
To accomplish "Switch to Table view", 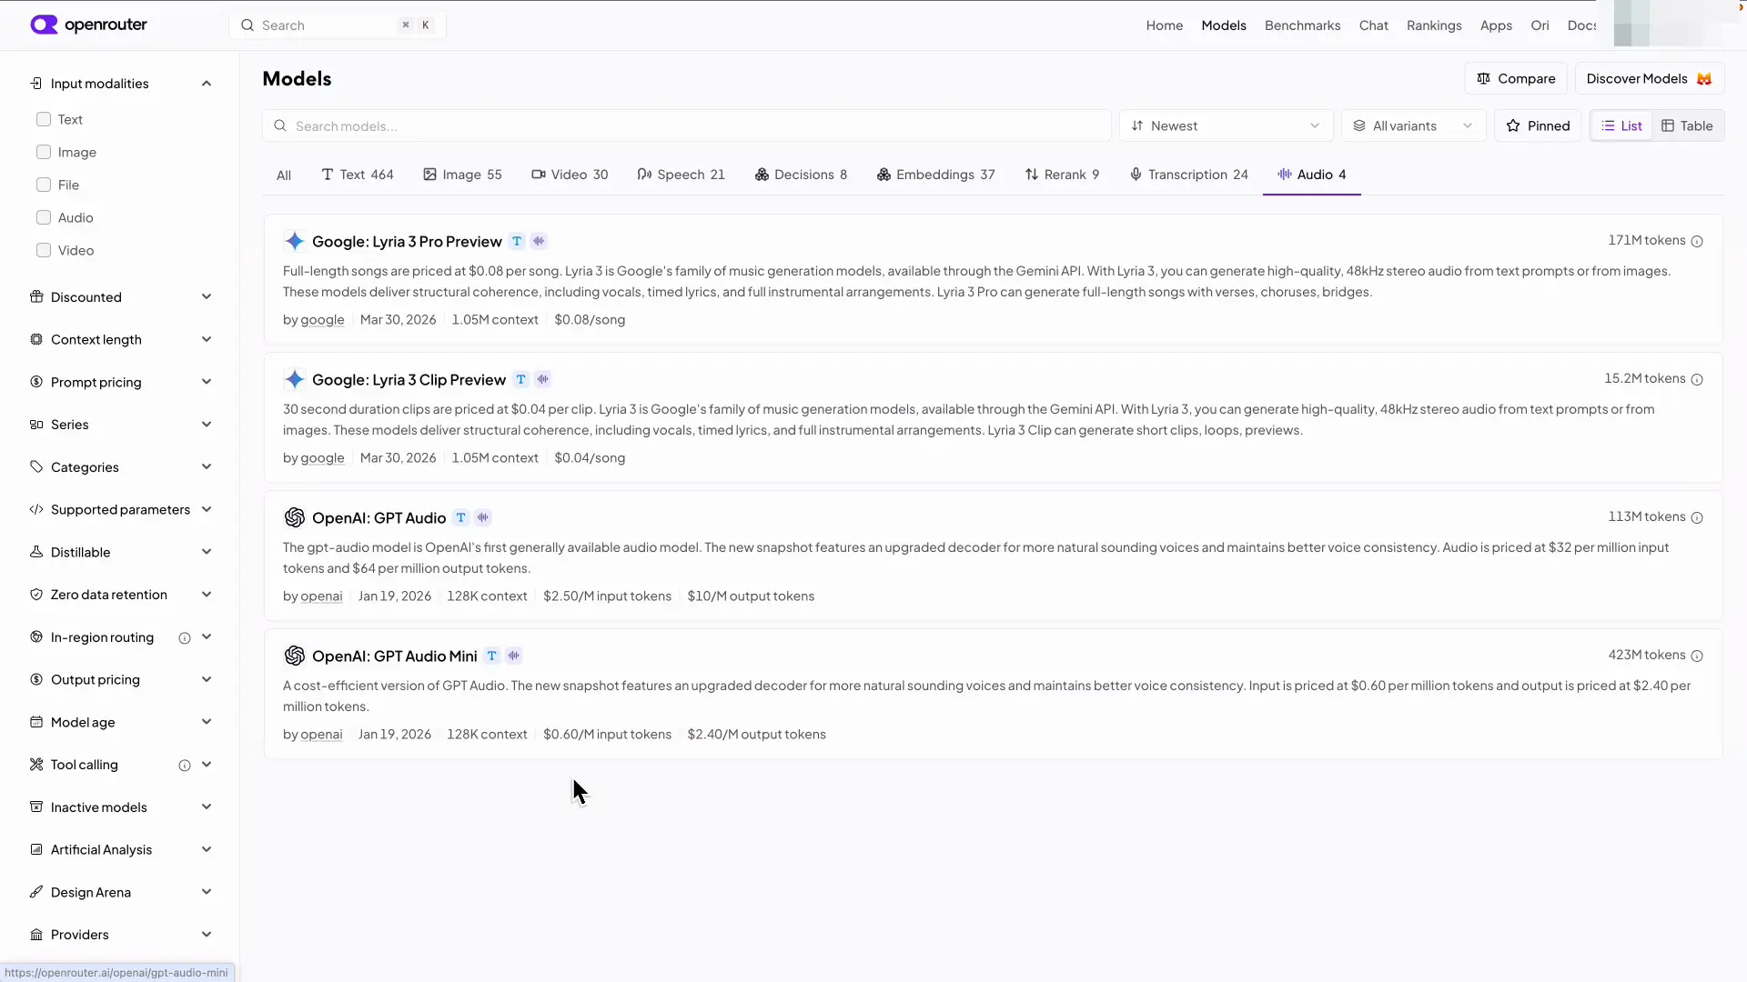I will [1687, 125].
